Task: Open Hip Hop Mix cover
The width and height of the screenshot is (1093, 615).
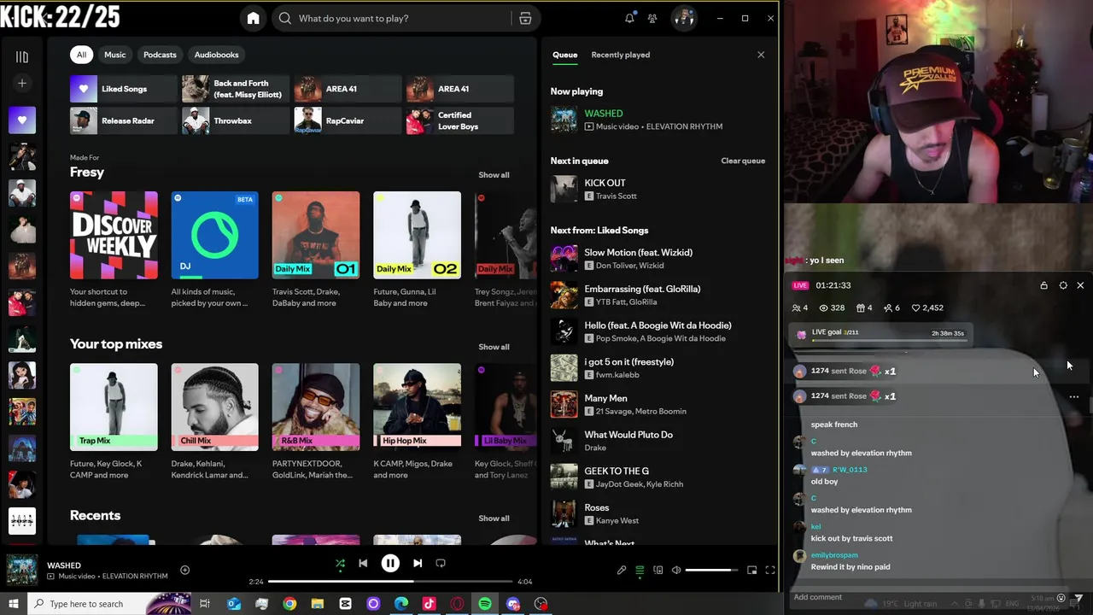Action: click(417, 407)
